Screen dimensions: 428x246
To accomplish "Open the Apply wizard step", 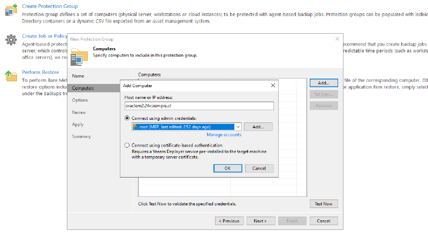I will pos(78,125).
